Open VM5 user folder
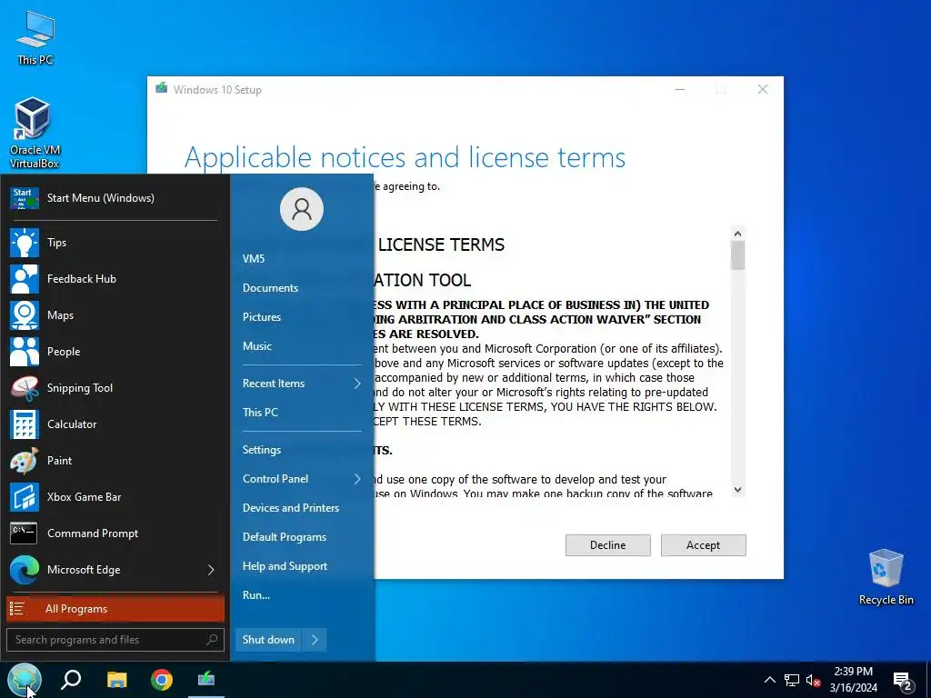This screenshot has width=931, height=698. (254, 259)
